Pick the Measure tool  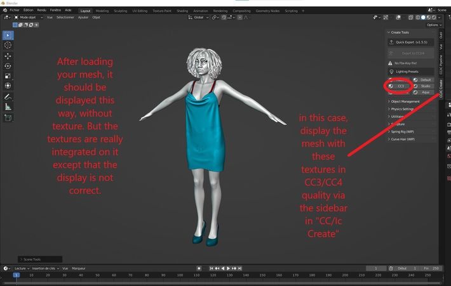(8, 107)
